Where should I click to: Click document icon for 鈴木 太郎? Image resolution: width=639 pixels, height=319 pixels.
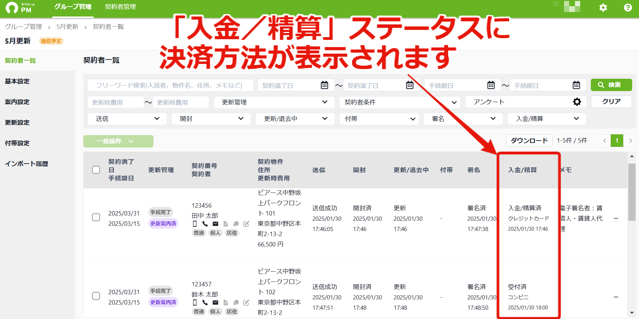(226, 302)
